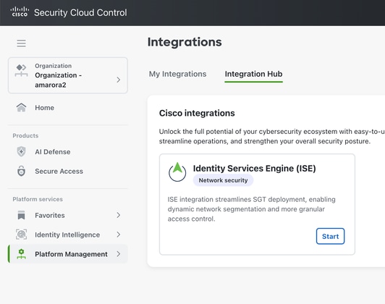Select the Integration Hub tab
Viewport: 385px width, 304px height.
click(253, 74)
